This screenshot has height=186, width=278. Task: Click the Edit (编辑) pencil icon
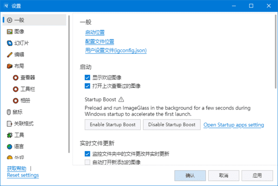tap(10, 54)
